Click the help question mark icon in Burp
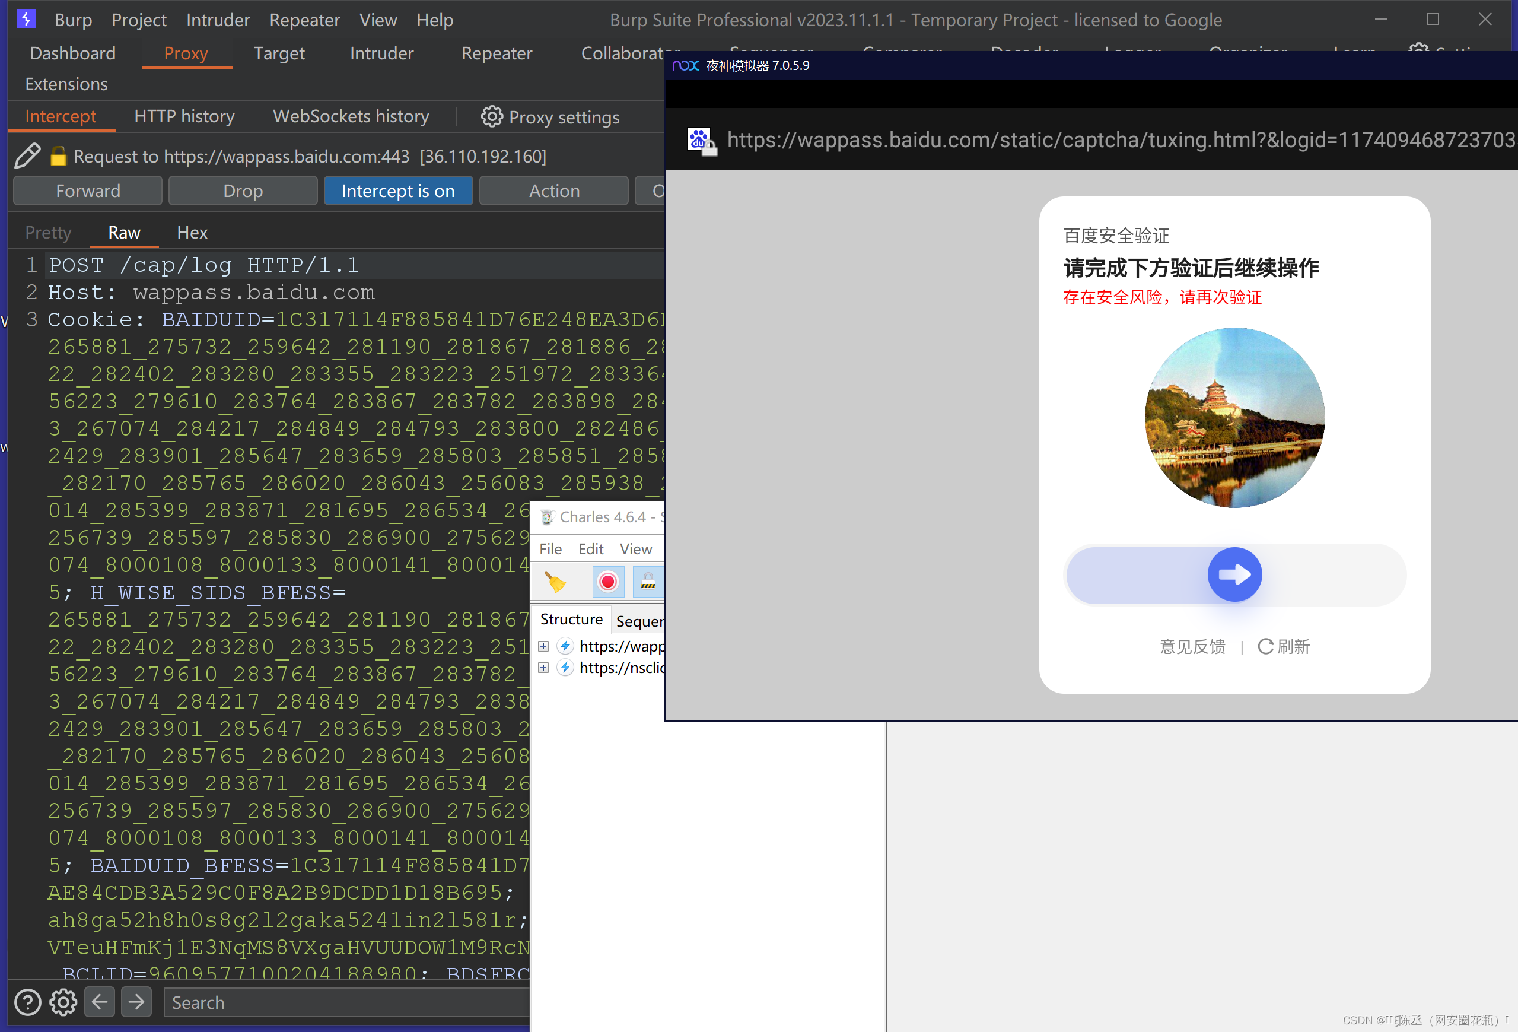 click(x=27, y=1002)
